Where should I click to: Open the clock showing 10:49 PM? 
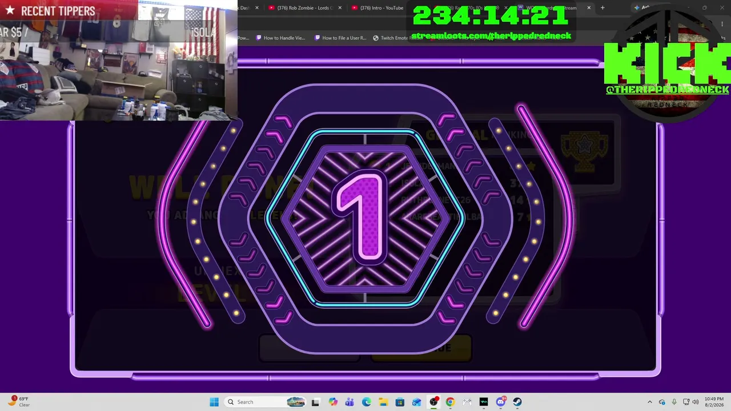[714, 402]
